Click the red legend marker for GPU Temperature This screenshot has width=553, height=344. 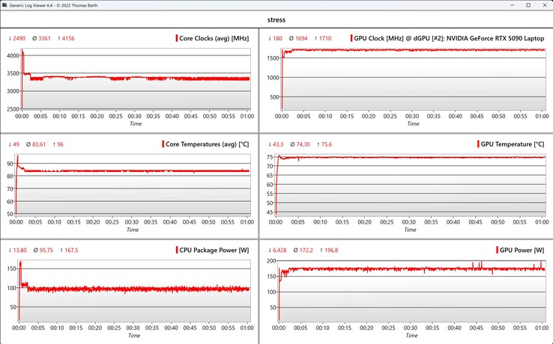tap(478, 144)
